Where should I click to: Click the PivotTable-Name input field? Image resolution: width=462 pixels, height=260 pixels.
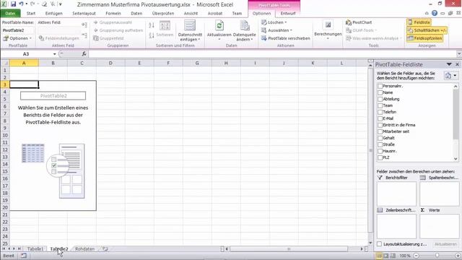tap(18, 30)
